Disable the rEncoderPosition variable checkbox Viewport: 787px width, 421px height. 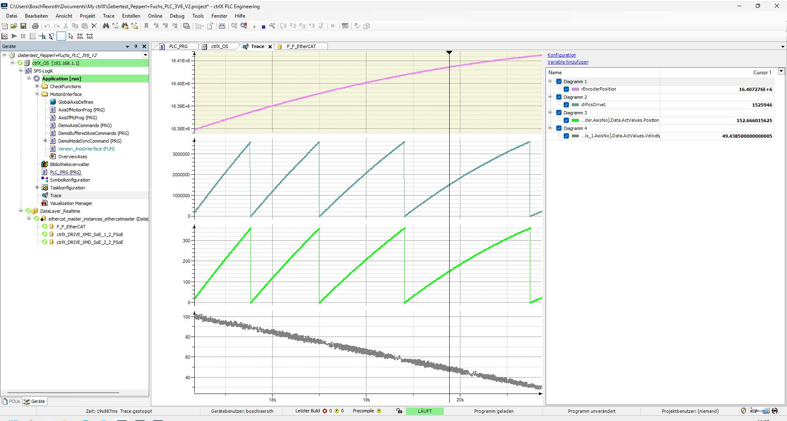pos(566,89)
